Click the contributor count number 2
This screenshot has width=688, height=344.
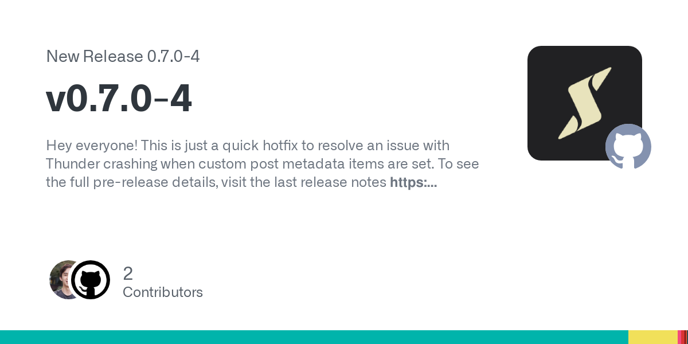128,273
